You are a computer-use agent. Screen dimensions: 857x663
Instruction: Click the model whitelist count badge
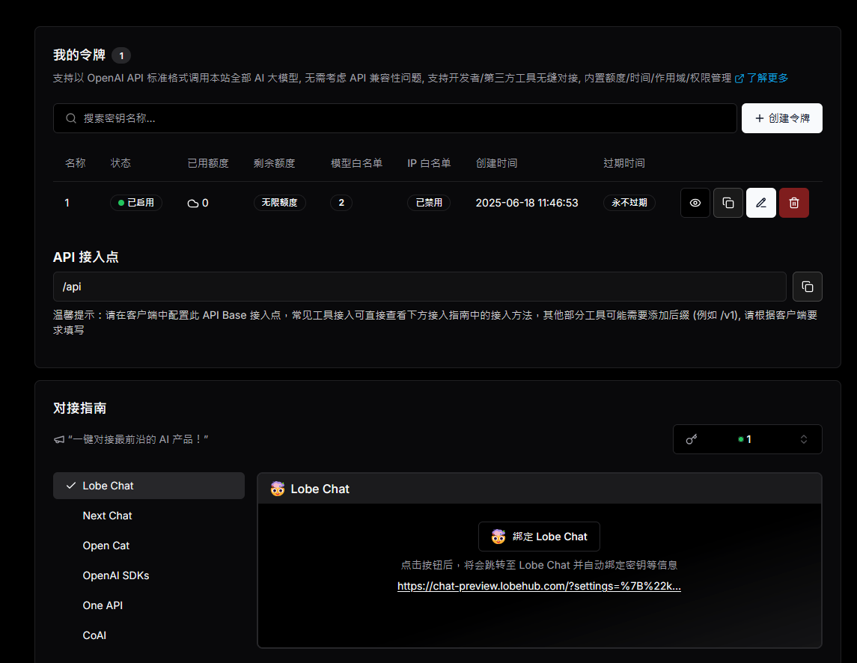341,203
